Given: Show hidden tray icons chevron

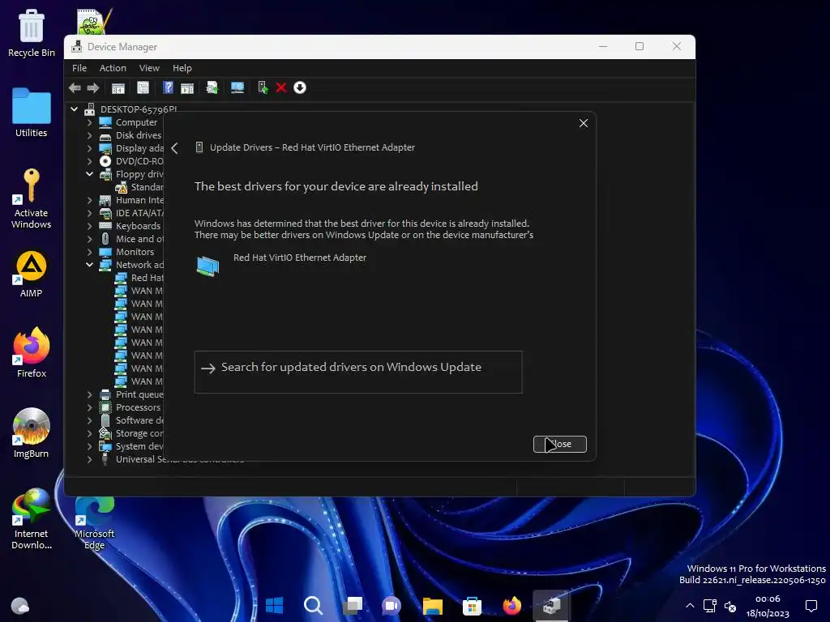Looking at the screenshot, I should click(690, 606).
